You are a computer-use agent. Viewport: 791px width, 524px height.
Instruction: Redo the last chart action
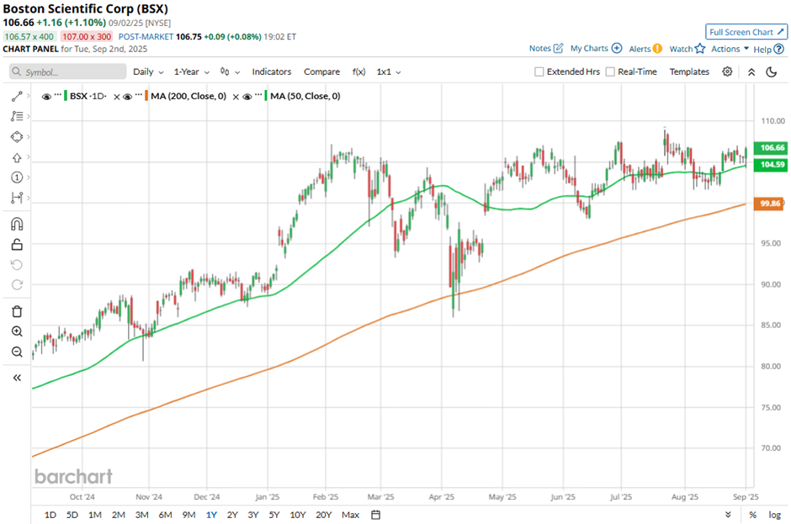point(17,285)
